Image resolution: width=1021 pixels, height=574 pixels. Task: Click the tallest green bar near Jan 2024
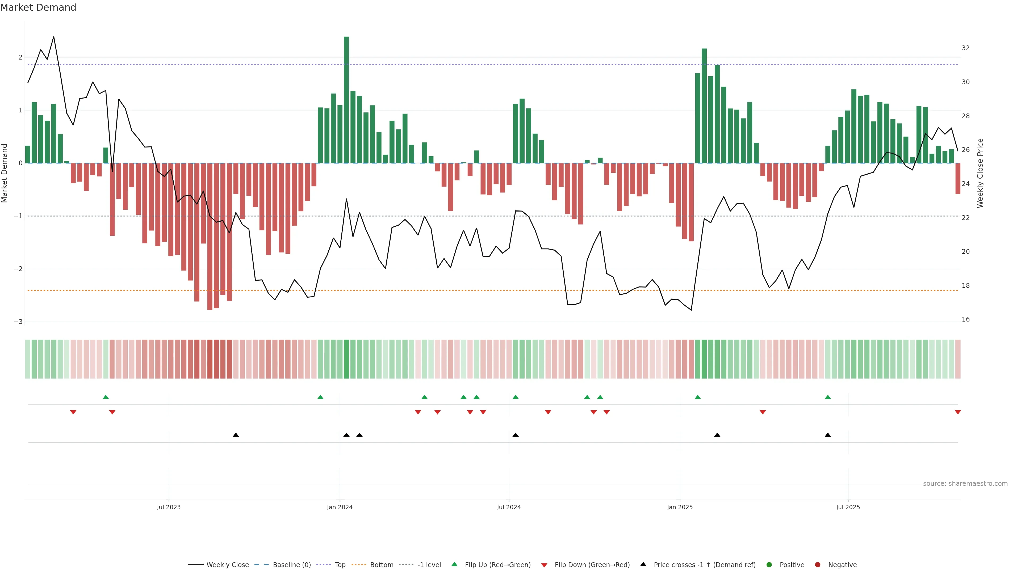point(346,99)
